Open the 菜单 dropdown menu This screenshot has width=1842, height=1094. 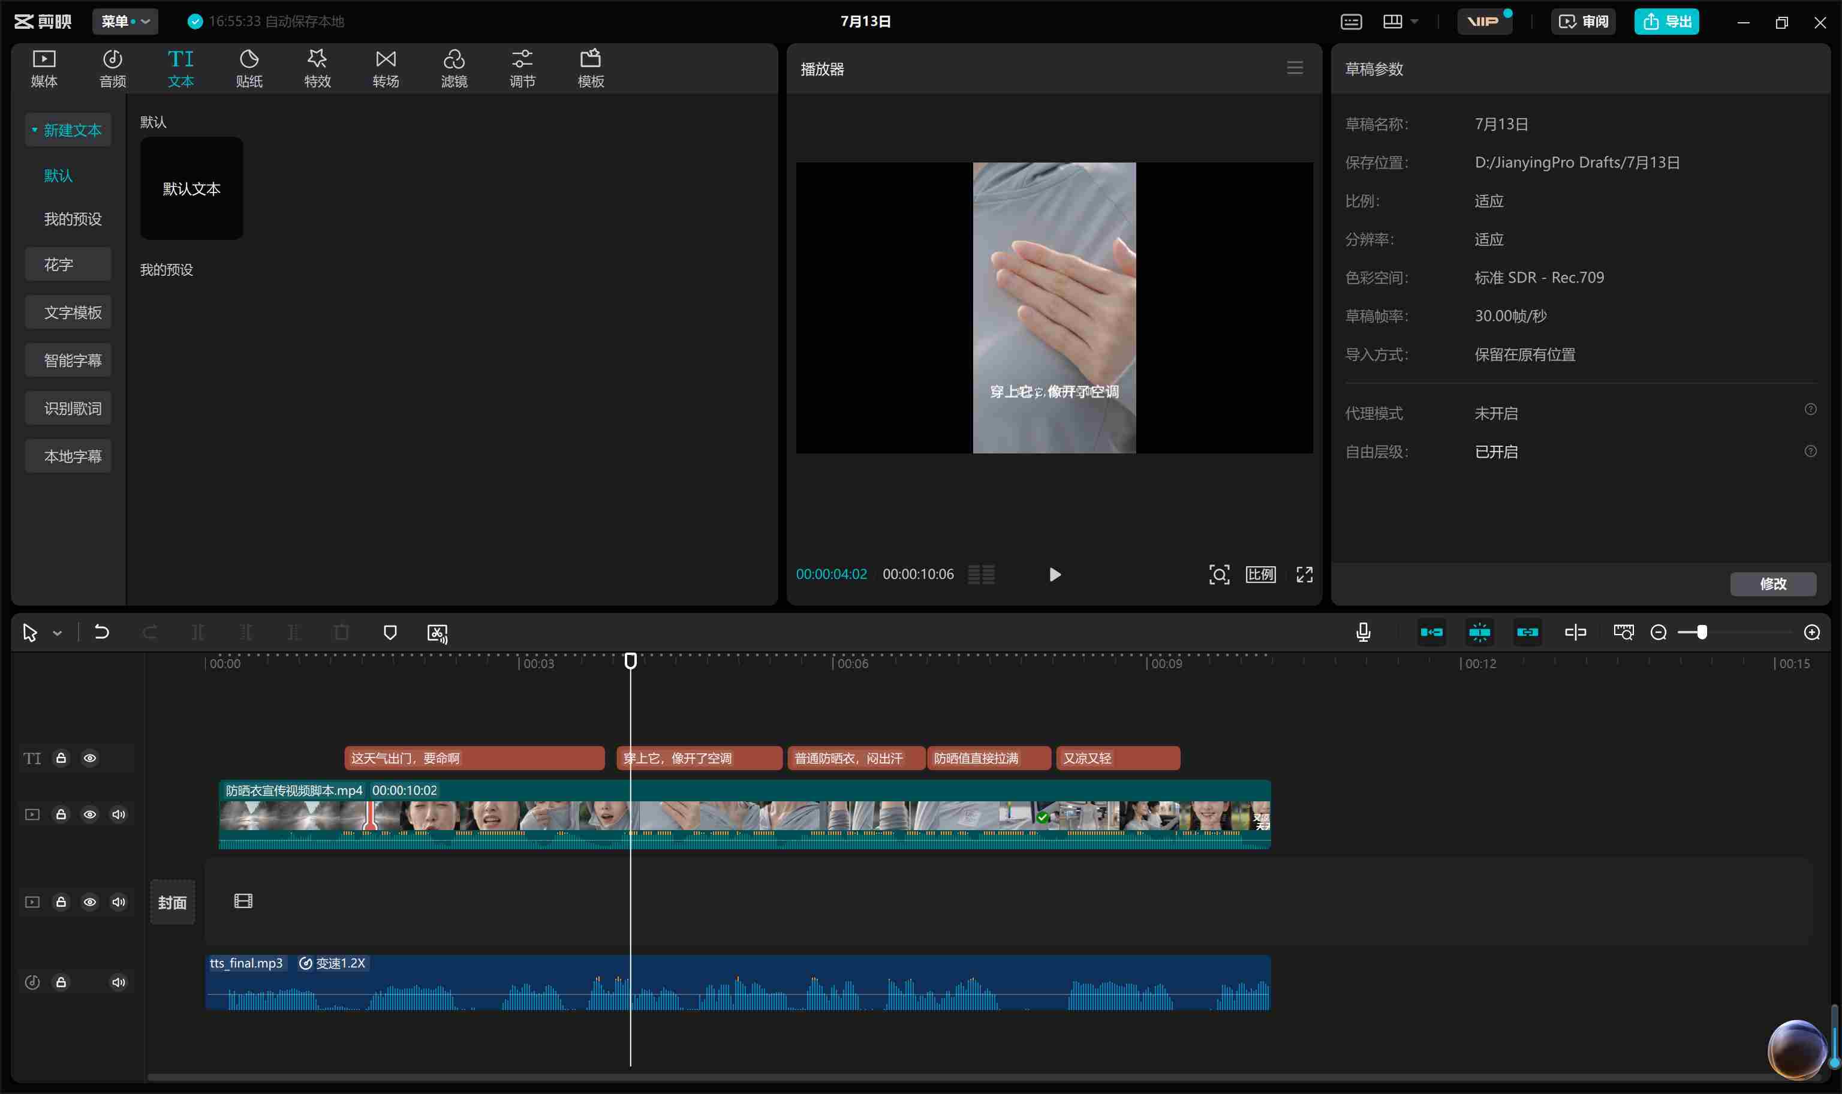(x=125, y=22)
